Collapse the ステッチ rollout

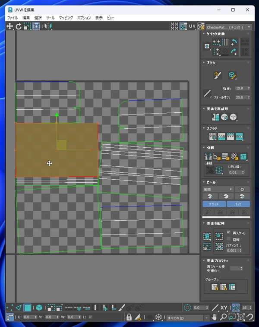pyautogui.click(x=204, y=128)
